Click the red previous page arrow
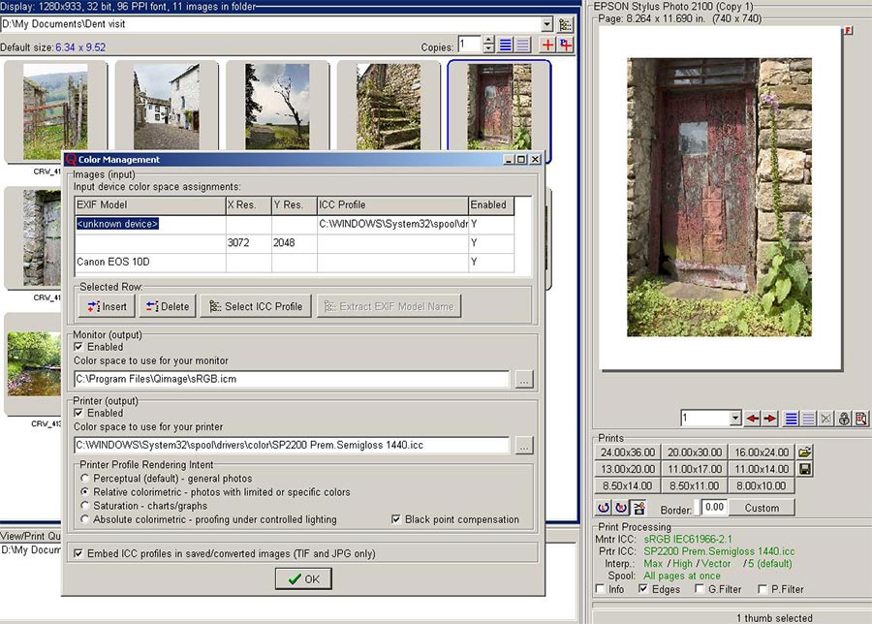The height and width of the screenshot is (624, 872). click(752, 419)
